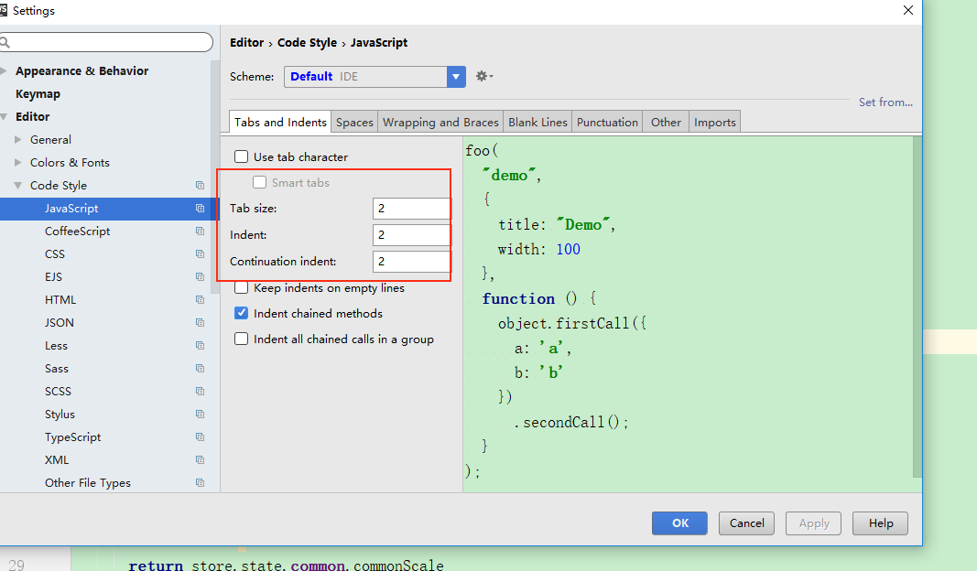977x571 pixels.
Task: Select TypeScript code style
Action: [73, 437]
